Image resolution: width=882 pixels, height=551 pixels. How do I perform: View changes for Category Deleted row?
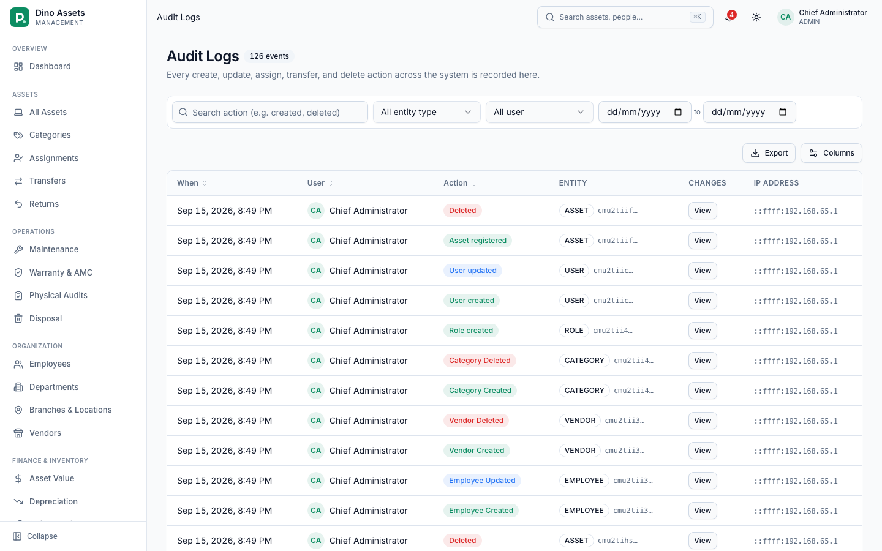703,361
